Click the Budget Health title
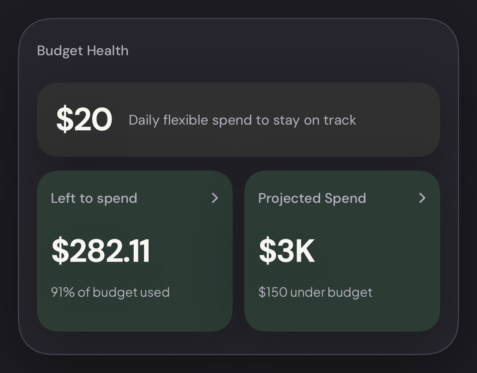This screenshot has width=477, height=373. click(x=83, y=51)
